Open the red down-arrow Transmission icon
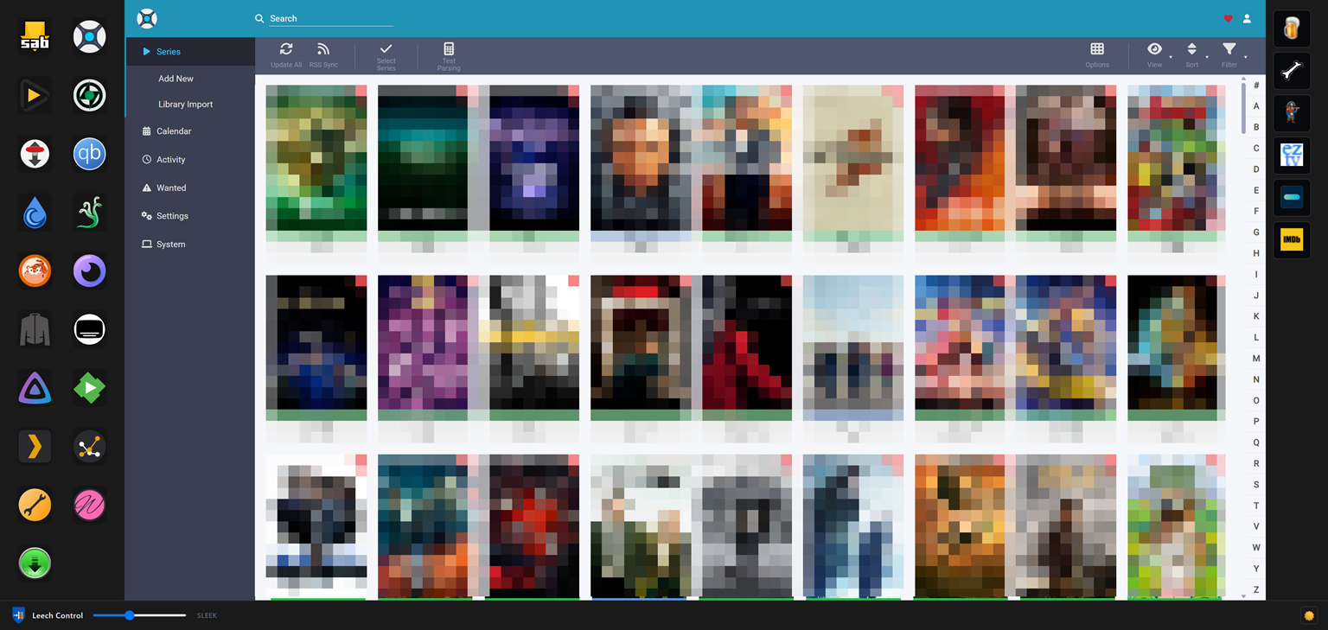1328x630 pixels. pos(35,154)
